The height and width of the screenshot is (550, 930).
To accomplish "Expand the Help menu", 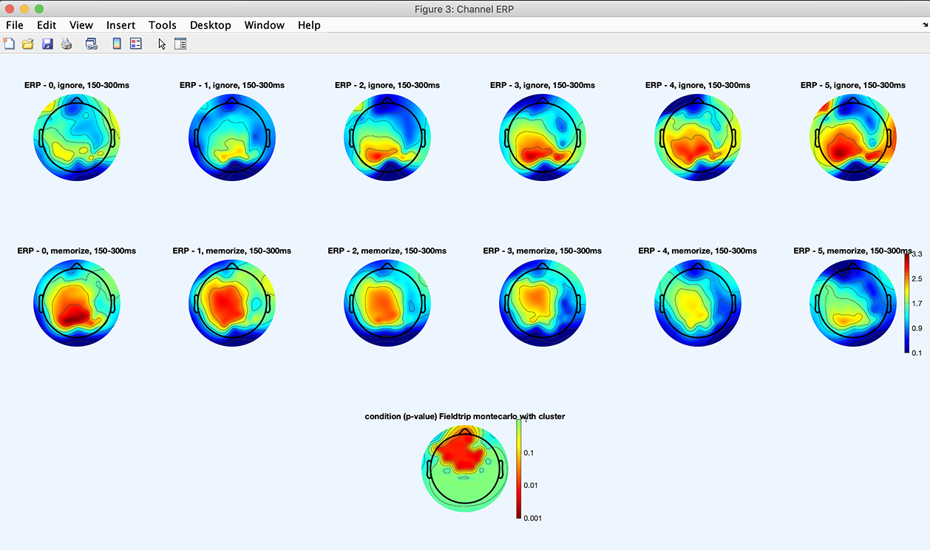I will (x=309, y=25).
